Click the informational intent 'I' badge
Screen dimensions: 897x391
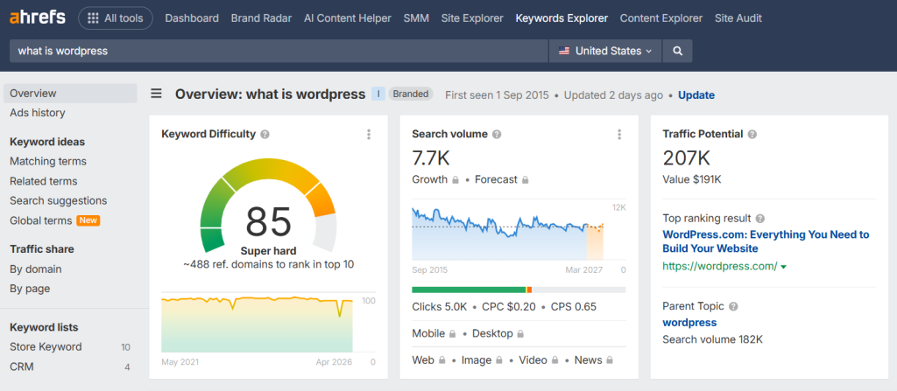pyautogui.click(x=378, y=94)
